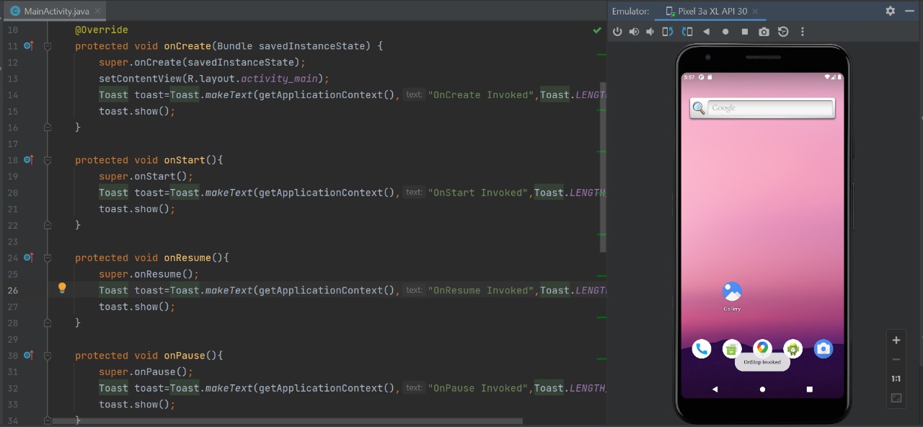Close the Pixel 3a XL API 30 tab
923x427 pixels.
coord(755,12)
